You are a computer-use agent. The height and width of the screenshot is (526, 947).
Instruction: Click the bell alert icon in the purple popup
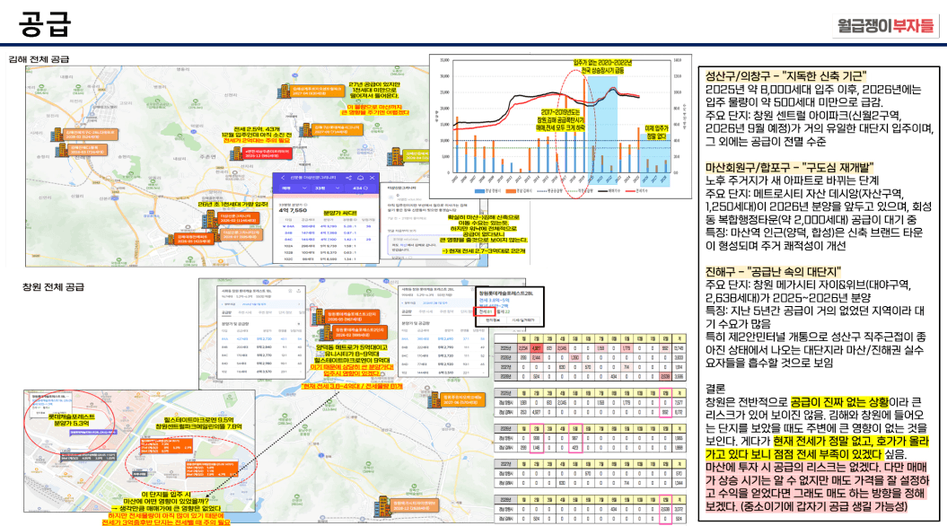point(361,178)
